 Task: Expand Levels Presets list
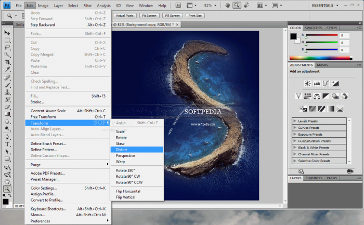(295, 121)
